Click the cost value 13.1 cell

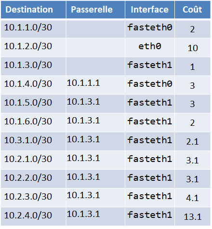[x=193, y=216]
